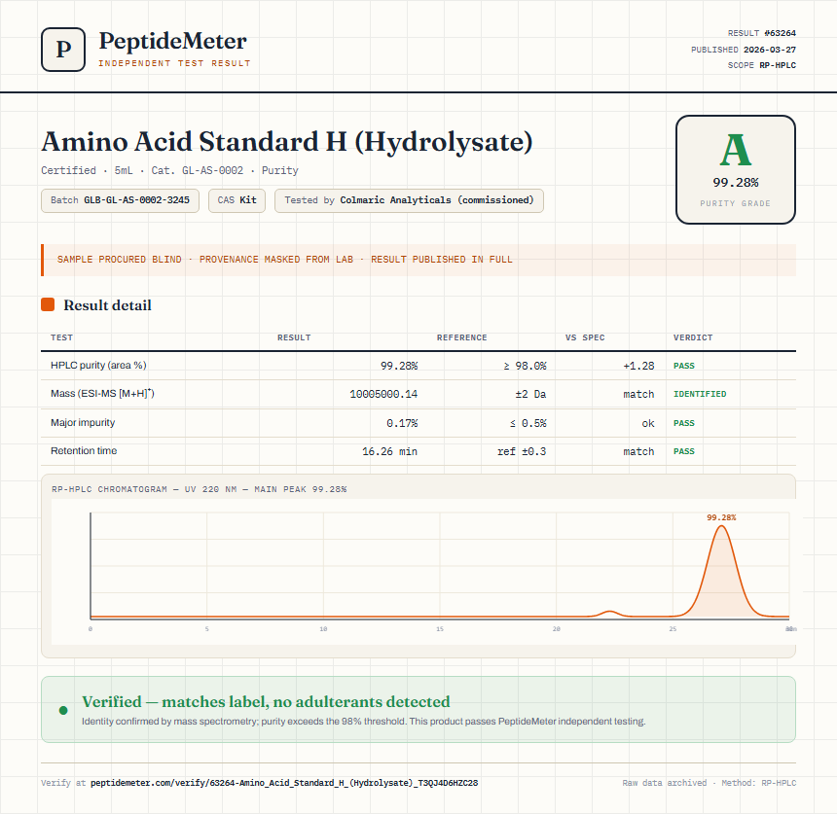This screenshot has height=814, width=837.
Task: Click the VS SPEC column header
Action: [x=585, y=337]
